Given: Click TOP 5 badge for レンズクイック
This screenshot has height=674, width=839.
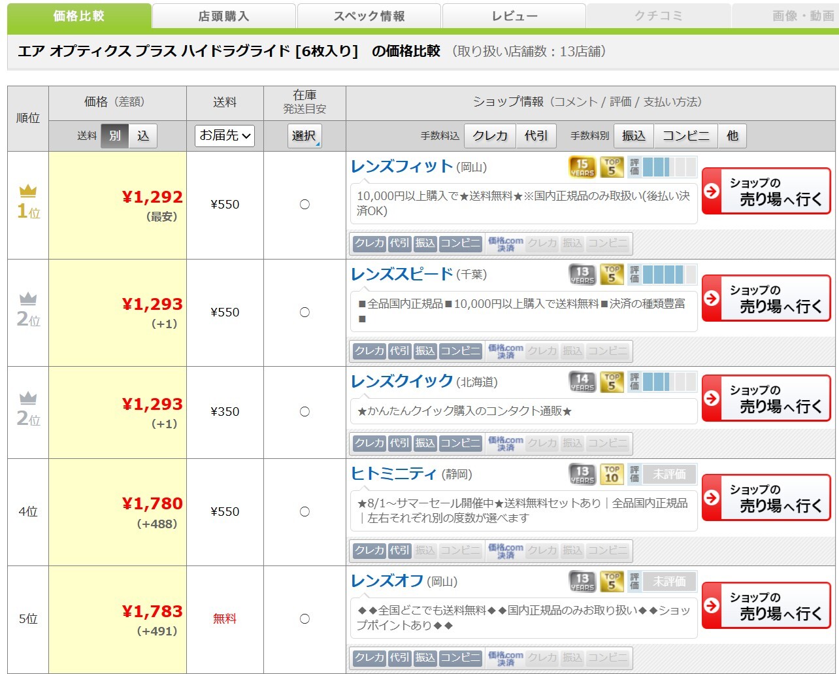Looking at the screenshot, I should tap(612, 382).
